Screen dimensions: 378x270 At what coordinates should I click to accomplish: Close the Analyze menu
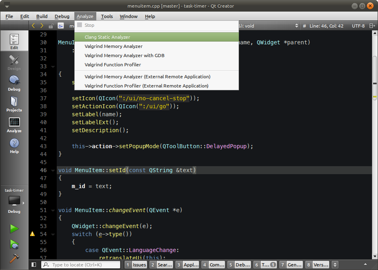(85, 16)
